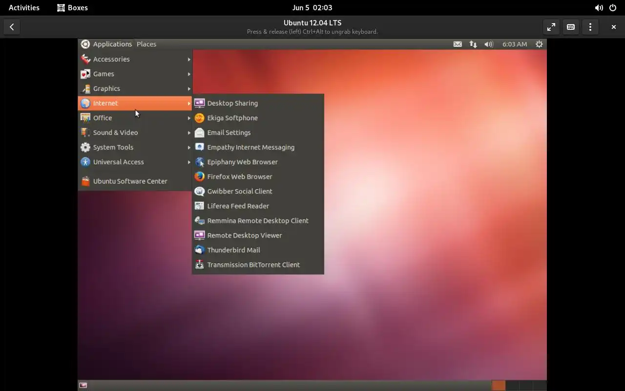Open Desktop Sharing from Internet submenu
The width and height of the screenshot is (625, 391).
point(258,103)
